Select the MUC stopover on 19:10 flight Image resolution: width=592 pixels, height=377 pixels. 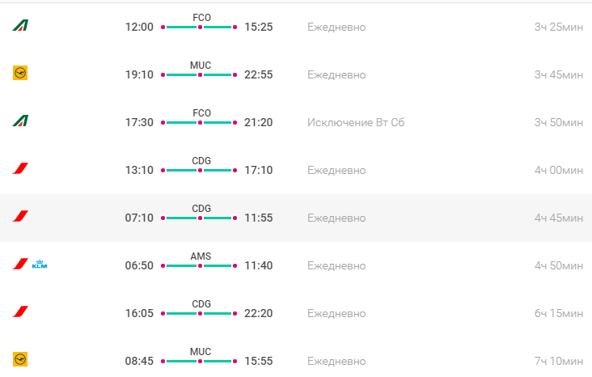(x=201, y=65)
